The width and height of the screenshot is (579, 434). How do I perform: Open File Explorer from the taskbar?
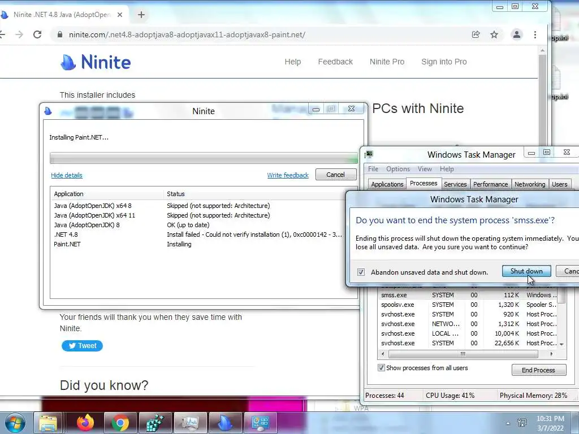point(48,423)
